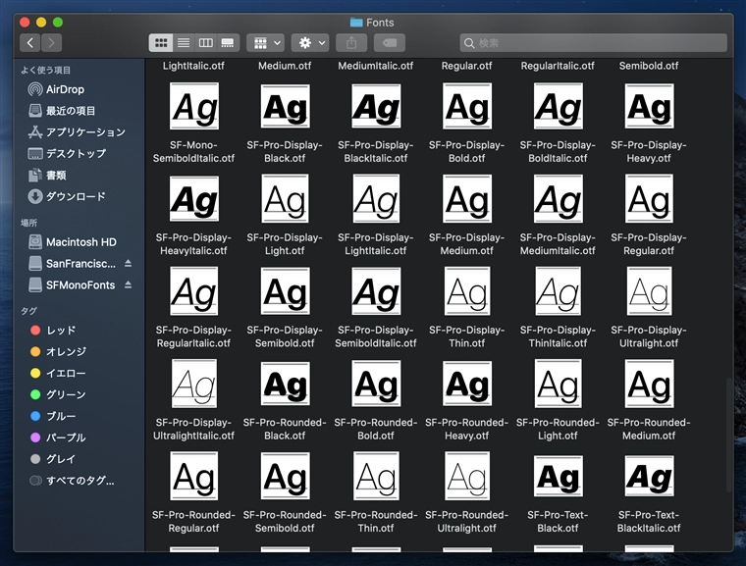Show すべてのタグ... in the sidebar
746x566 pixels.
point(72,481)
